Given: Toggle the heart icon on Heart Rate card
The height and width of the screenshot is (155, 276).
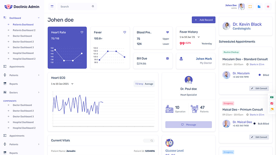Looking at the screenshot, I should (x=82, y=32).
